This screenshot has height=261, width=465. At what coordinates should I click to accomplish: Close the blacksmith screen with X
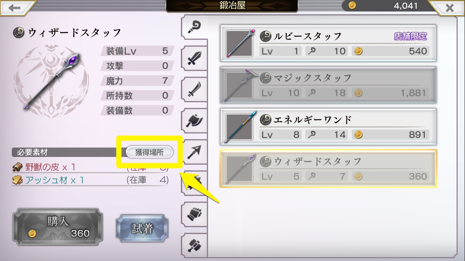pyautogui.click(x=449, y=8)
